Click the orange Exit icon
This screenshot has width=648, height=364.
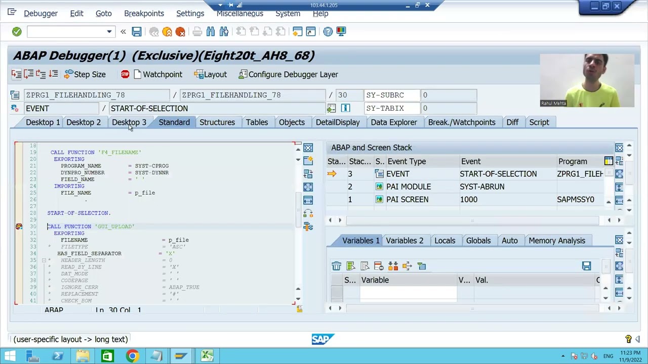(x=167, y=32)
